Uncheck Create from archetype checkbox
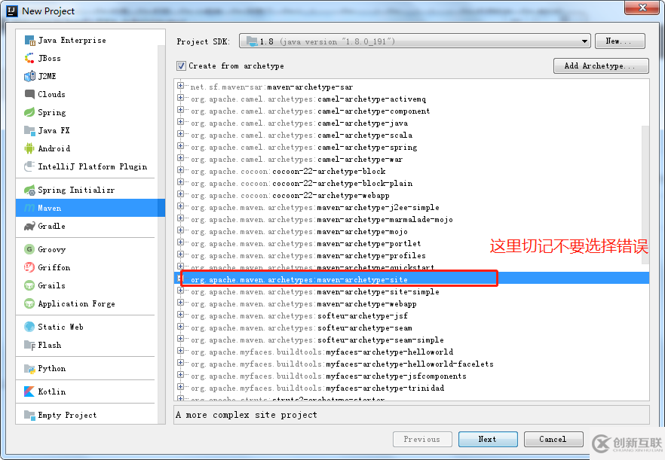The image size is (665, 460). (181, 65)
